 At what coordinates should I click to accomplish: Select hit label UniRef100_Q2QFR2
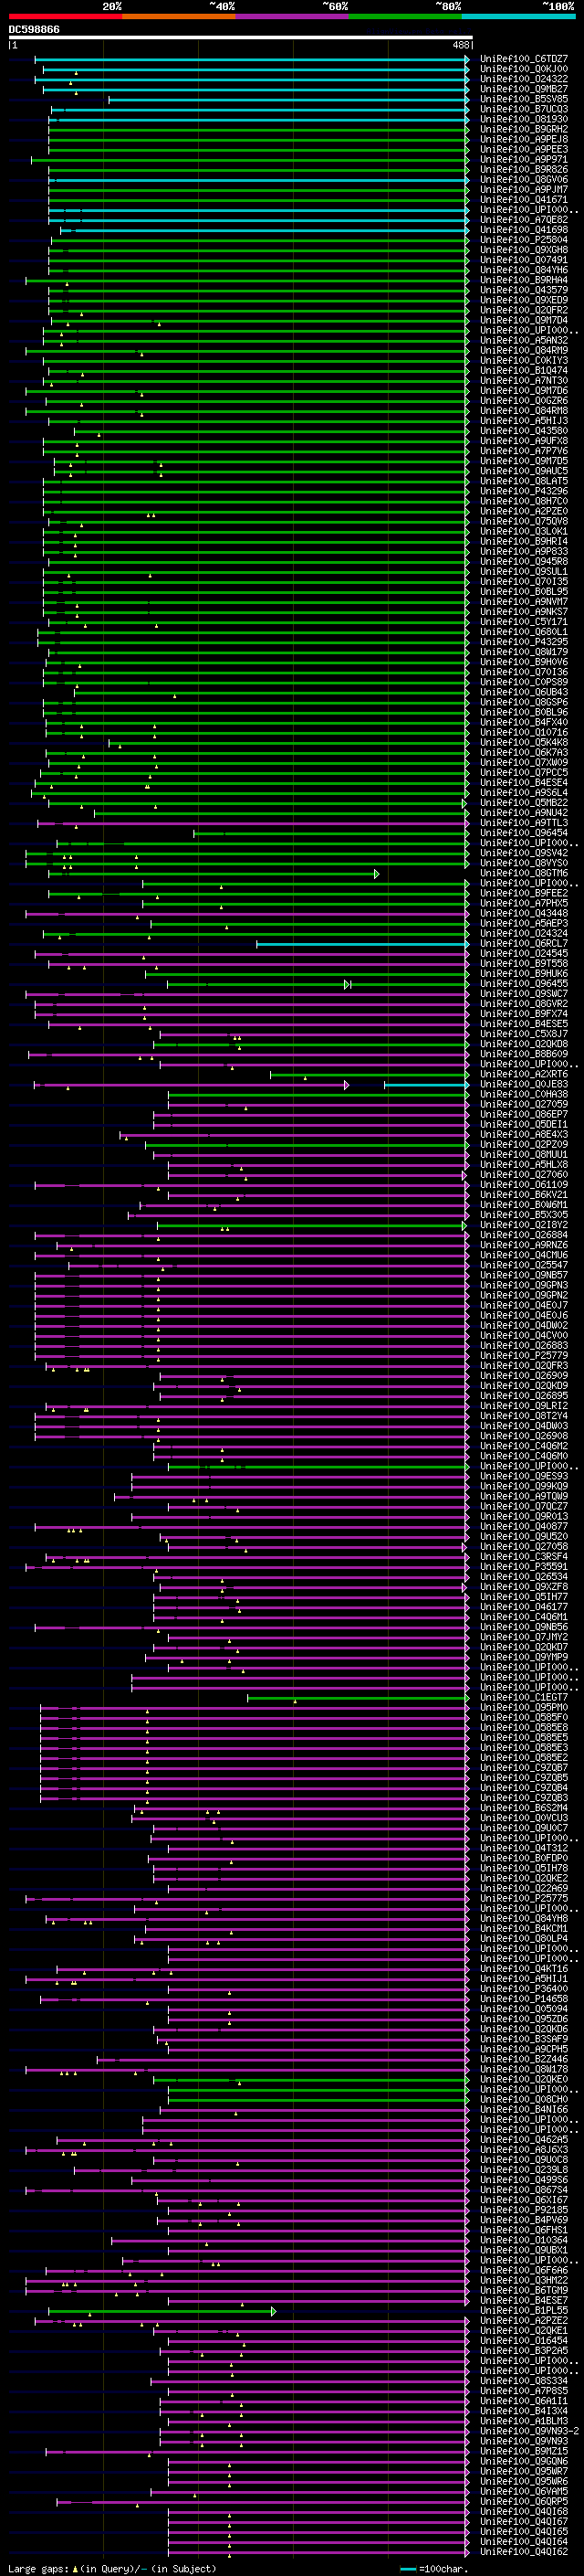coord(524,310)
